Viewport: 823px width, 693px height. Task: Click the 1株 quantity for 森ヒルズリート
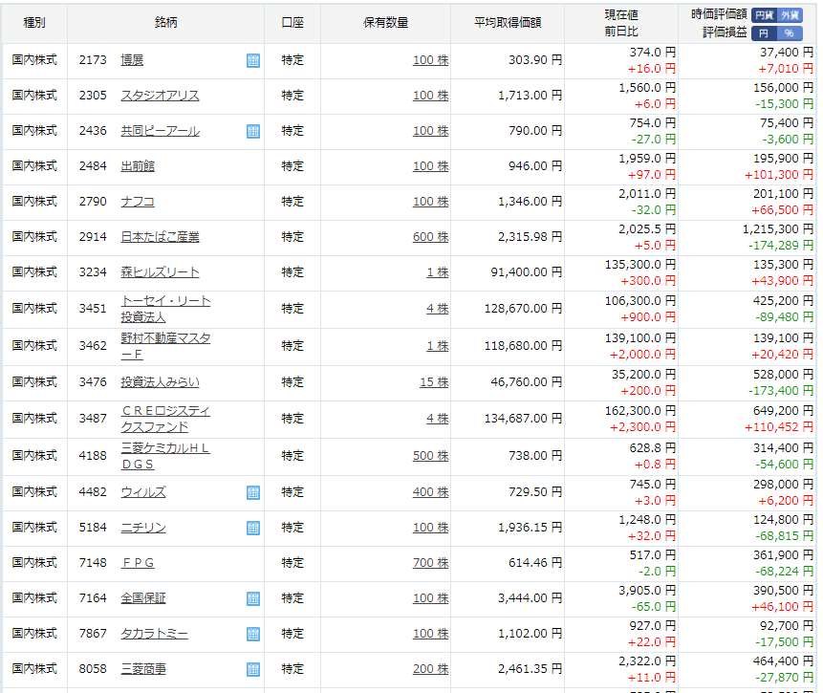[438, 272]
